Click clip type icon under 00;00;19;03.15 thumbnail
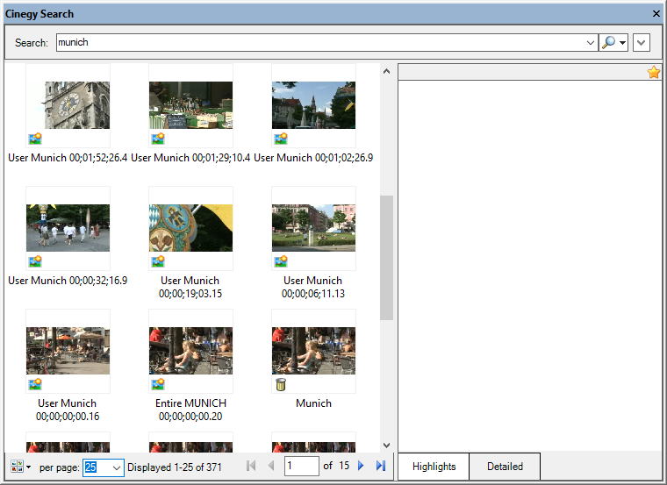 (x=158, y=261)
